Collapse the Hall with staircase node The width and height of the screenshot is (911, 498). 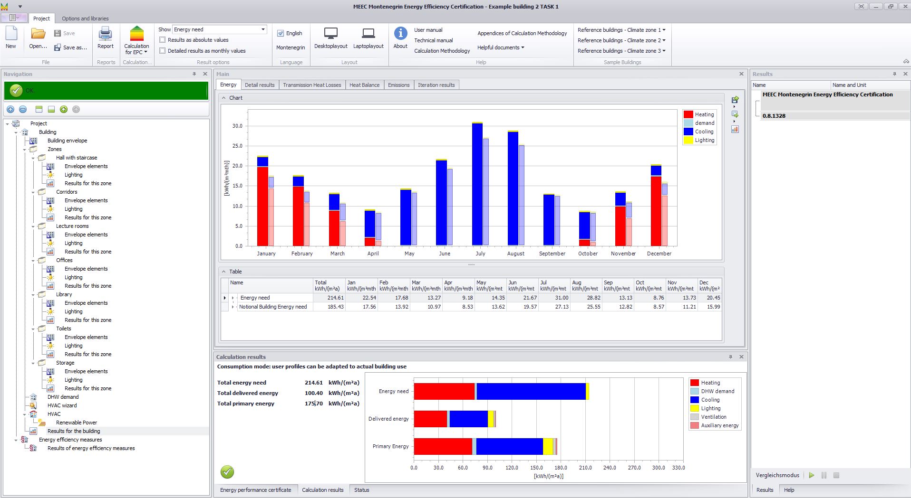(x=33, y=158)
